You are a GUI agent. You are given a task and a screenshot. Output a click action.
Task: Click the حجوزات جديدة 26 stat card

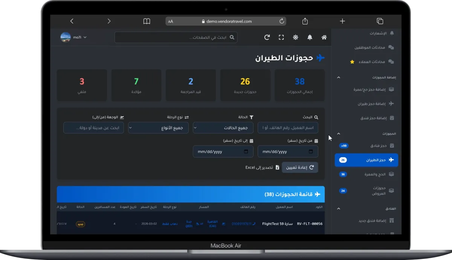click(245, 85)
